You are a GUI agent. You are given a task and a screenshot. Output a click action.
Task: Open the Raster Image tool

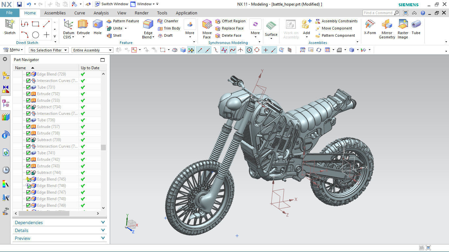(x=403, y=29)
